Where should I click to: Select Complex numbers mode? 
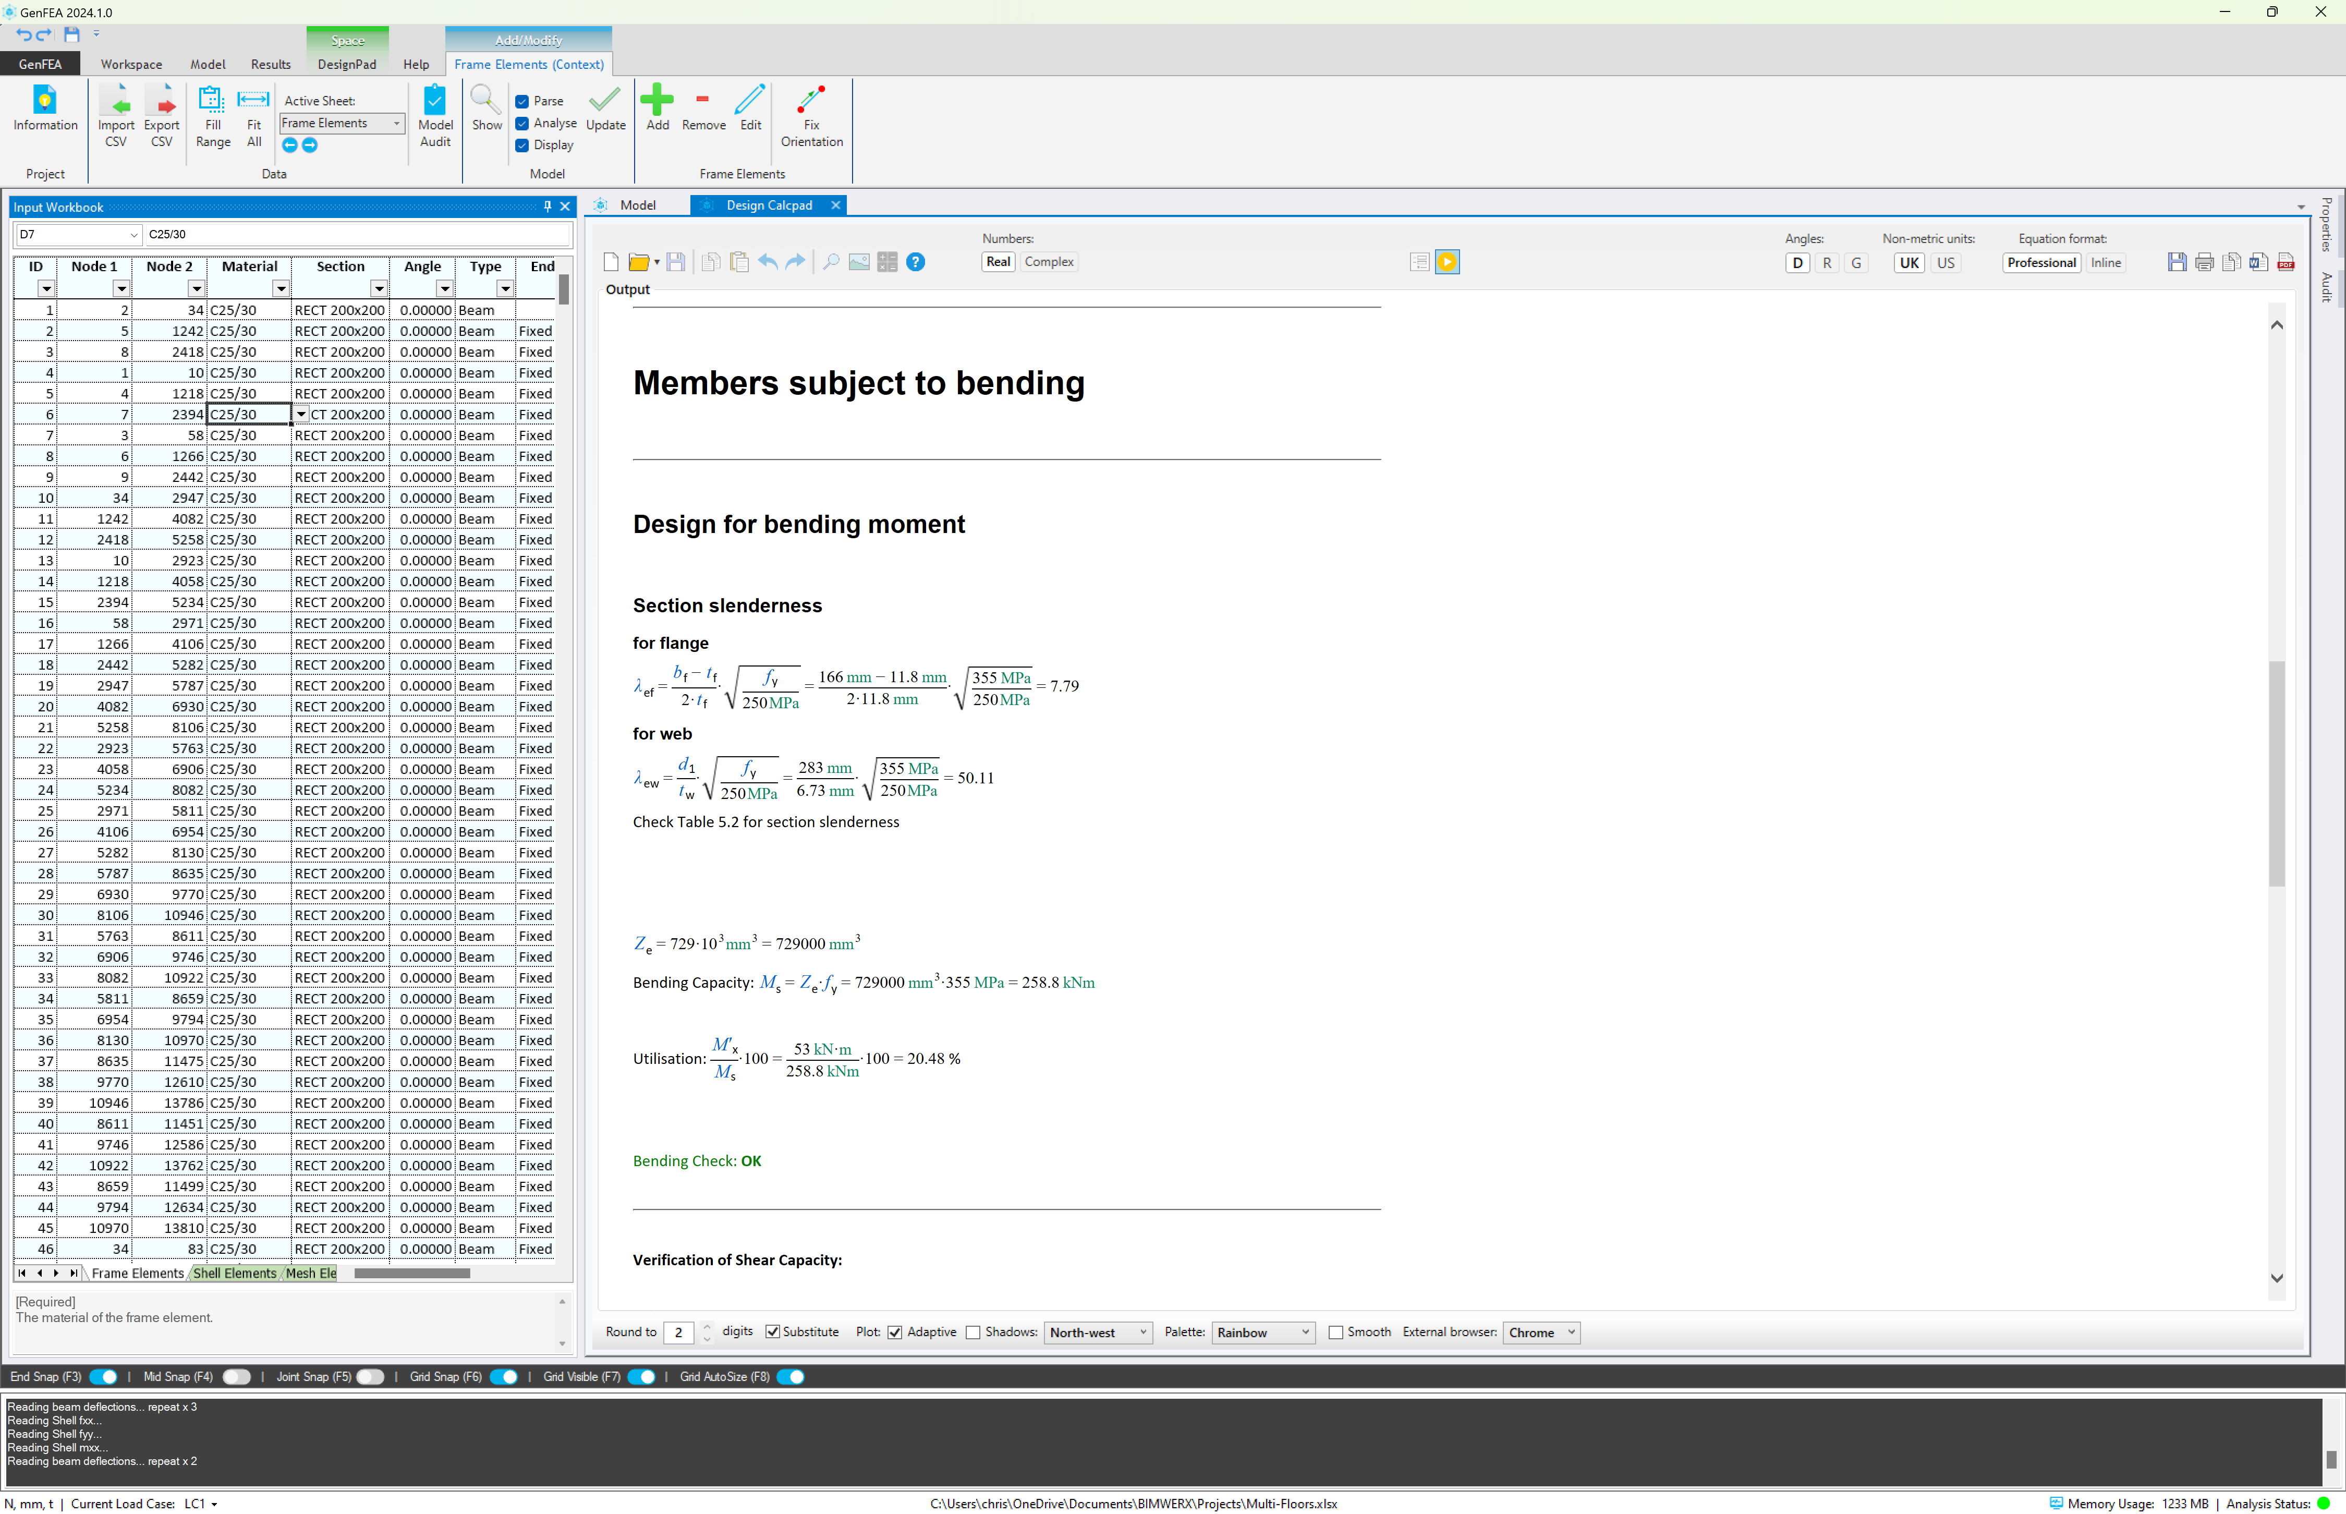click(1049, 261)
